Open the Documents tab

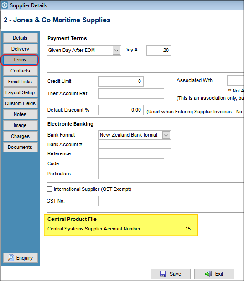21,147
